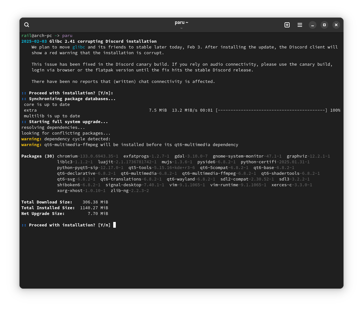Click the gdal package entry
The image size is (363, 310).
pyautogui.click(x=191, y=156)
